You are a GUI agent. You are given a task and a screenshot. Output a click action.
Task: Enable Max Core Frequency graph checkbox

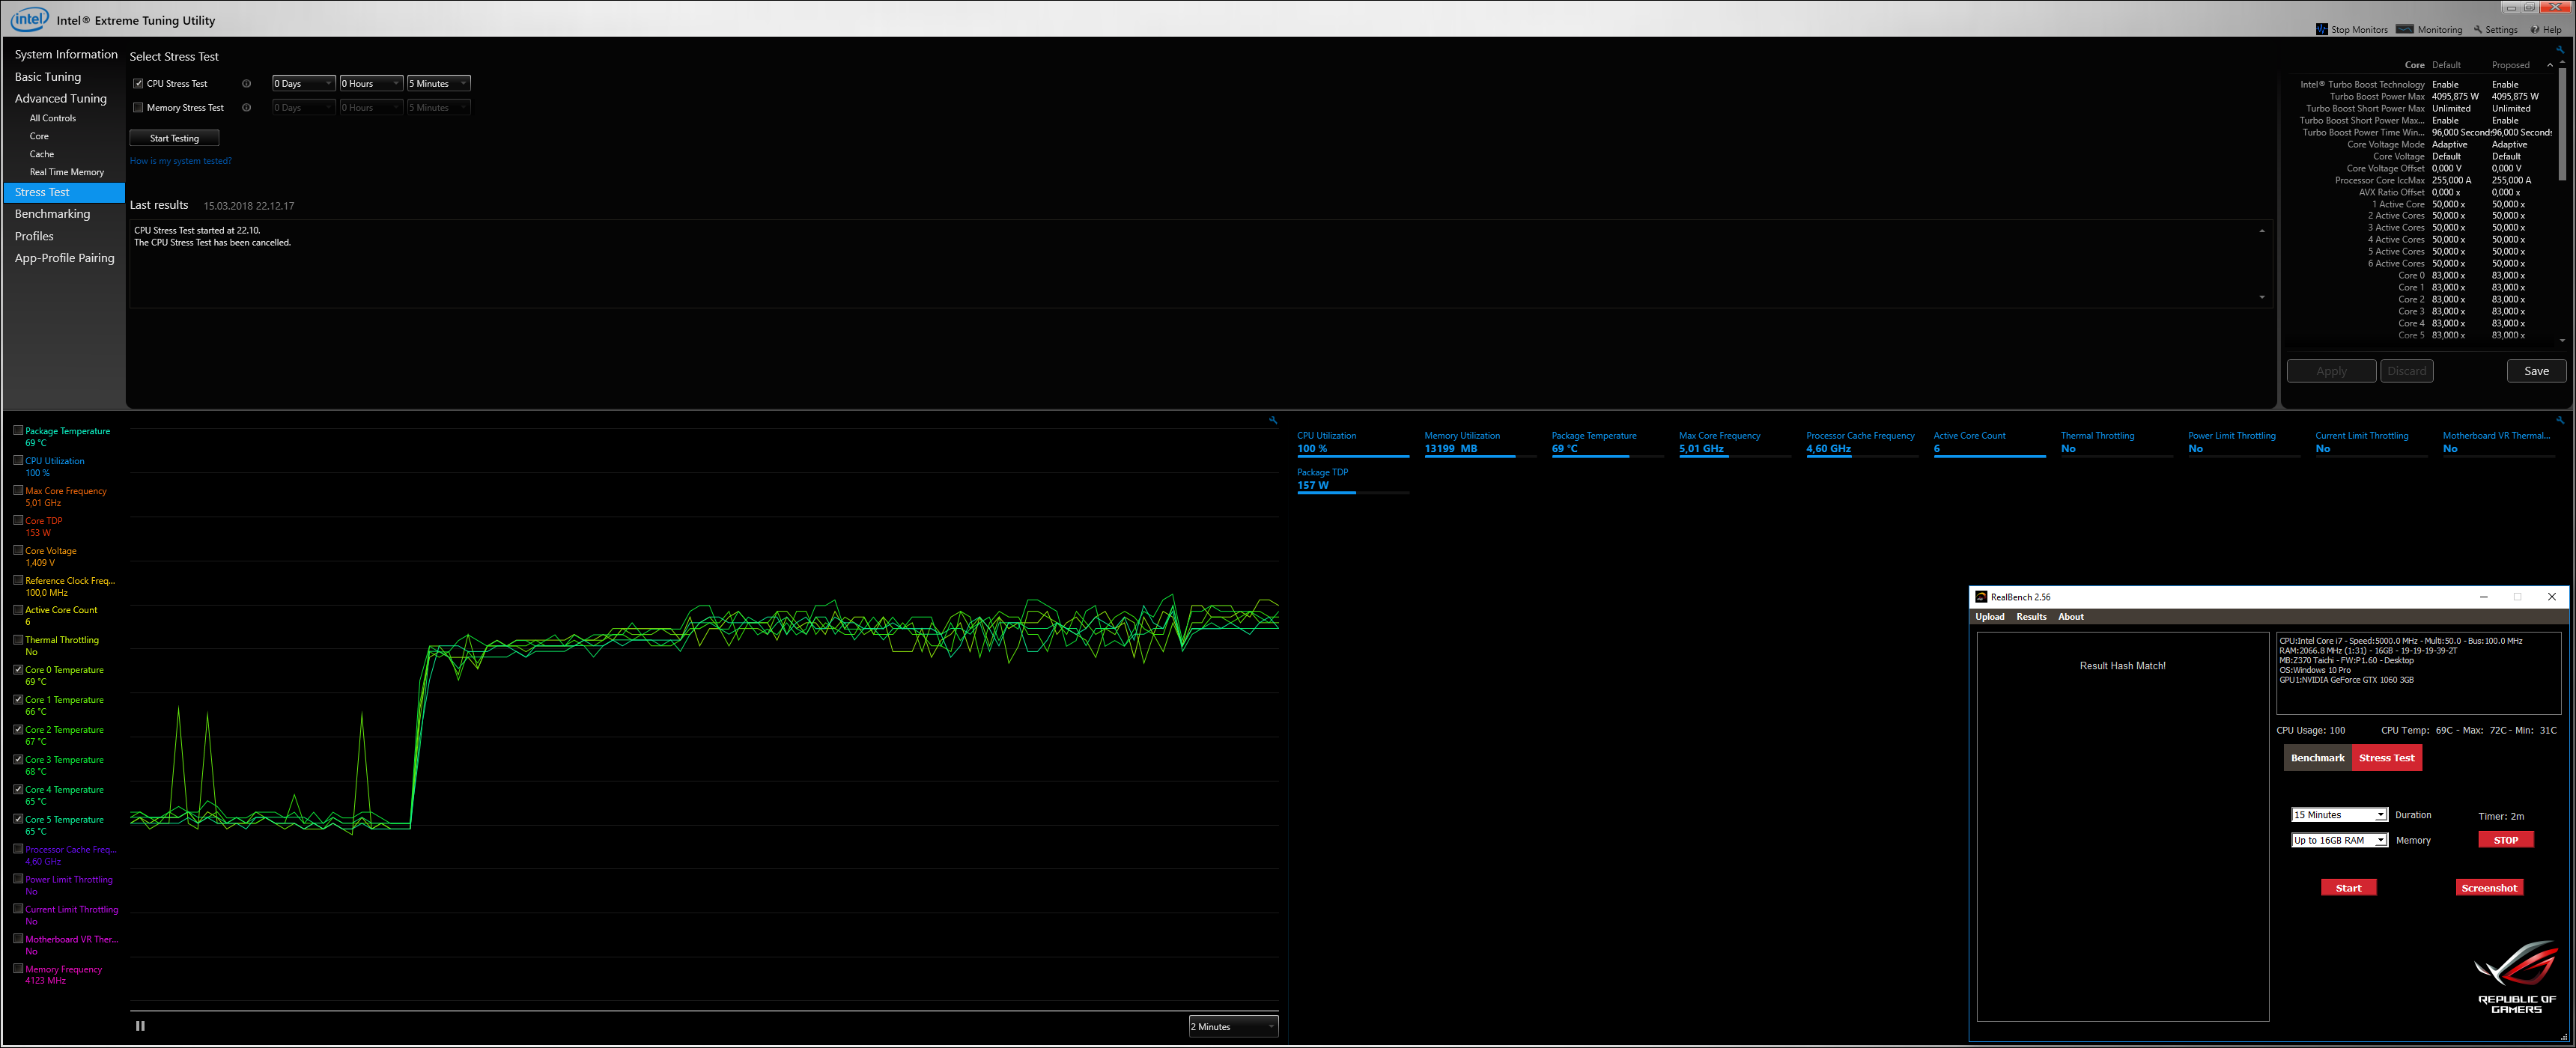[x=18, y=490]
